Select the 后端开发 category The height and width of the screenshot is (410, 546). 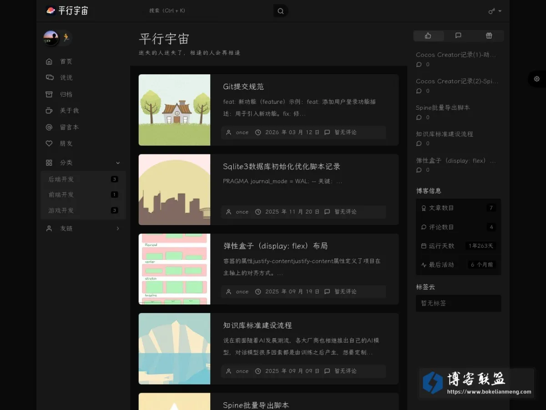click(x=83, y=179)
